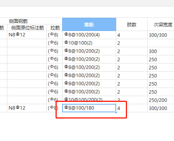This screenshot has width=174, height=141.
Task: Select 拉筋 (6) in the 10@100(2) row
Action: point(54,43)
